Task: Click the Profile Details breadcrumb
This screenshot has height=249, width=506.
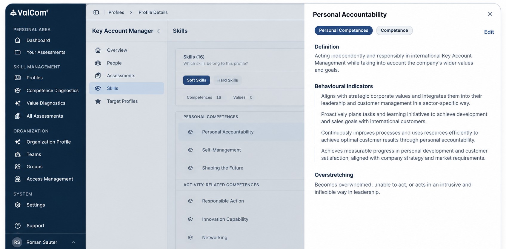Action: (153, 12)
